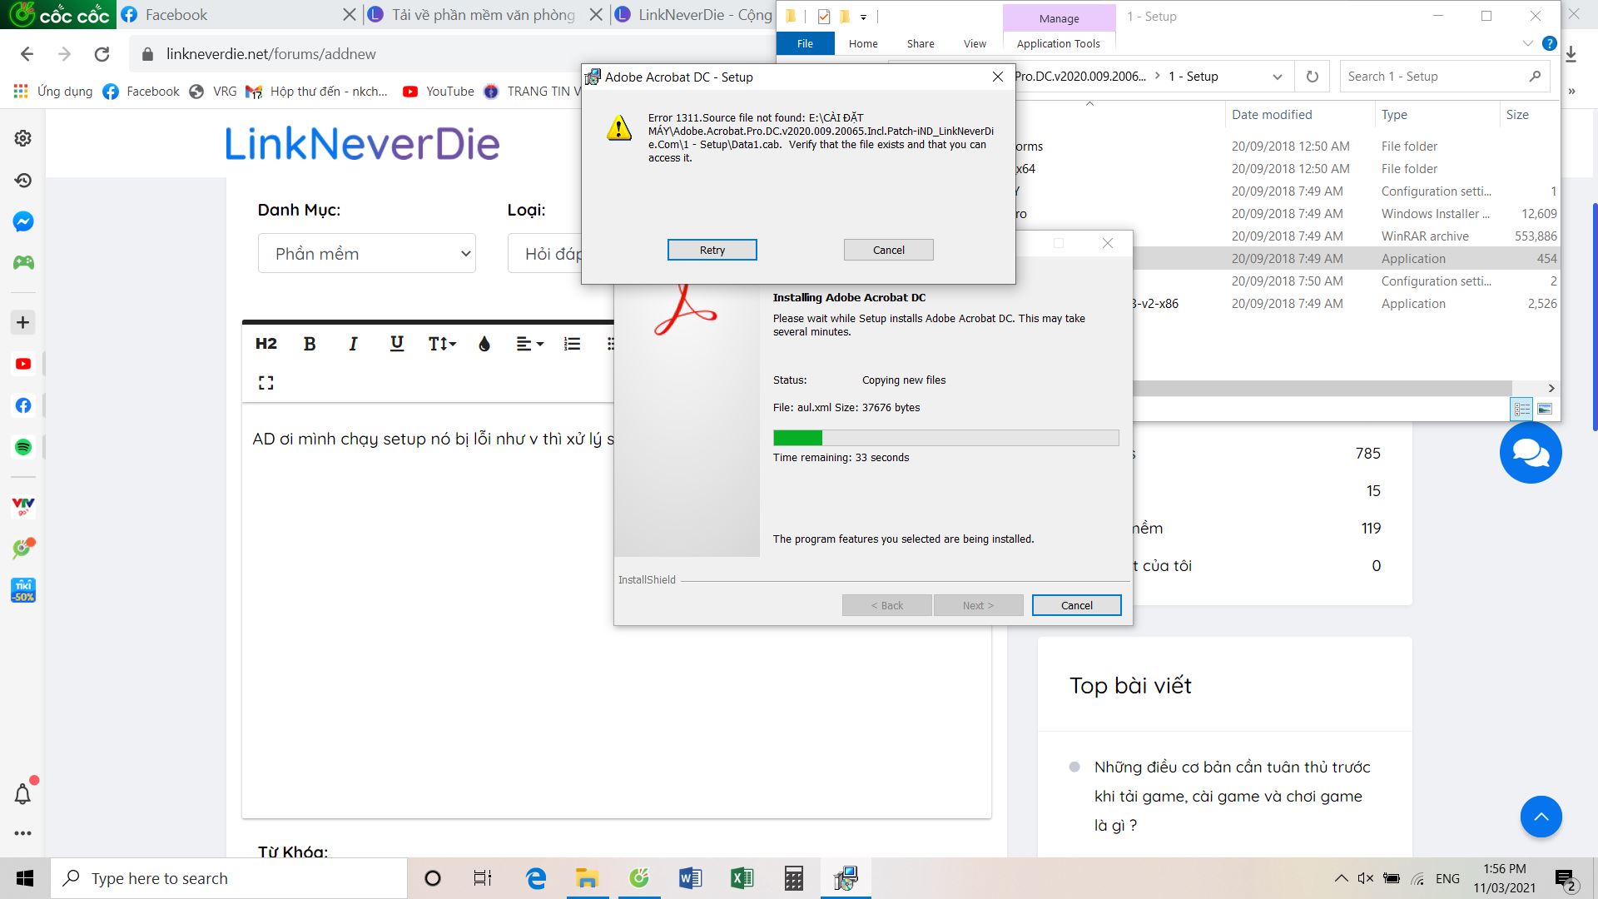Open the text color droplet tool
1598x899 pixels.
(484, 343)
